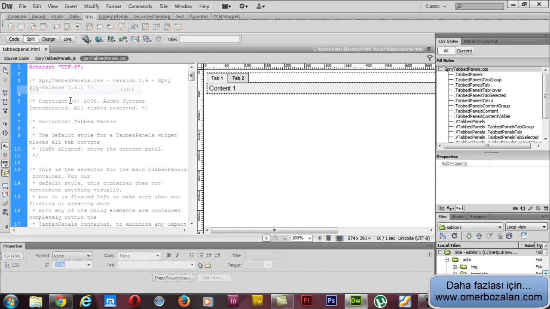This screenshot has width=550, height=309.
Task: Click help icon in Properties panel
Action: tap(429, 255)
